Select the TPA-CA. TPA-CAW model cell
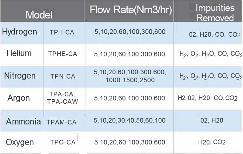243x154 pixels. [x=63, y=98]
